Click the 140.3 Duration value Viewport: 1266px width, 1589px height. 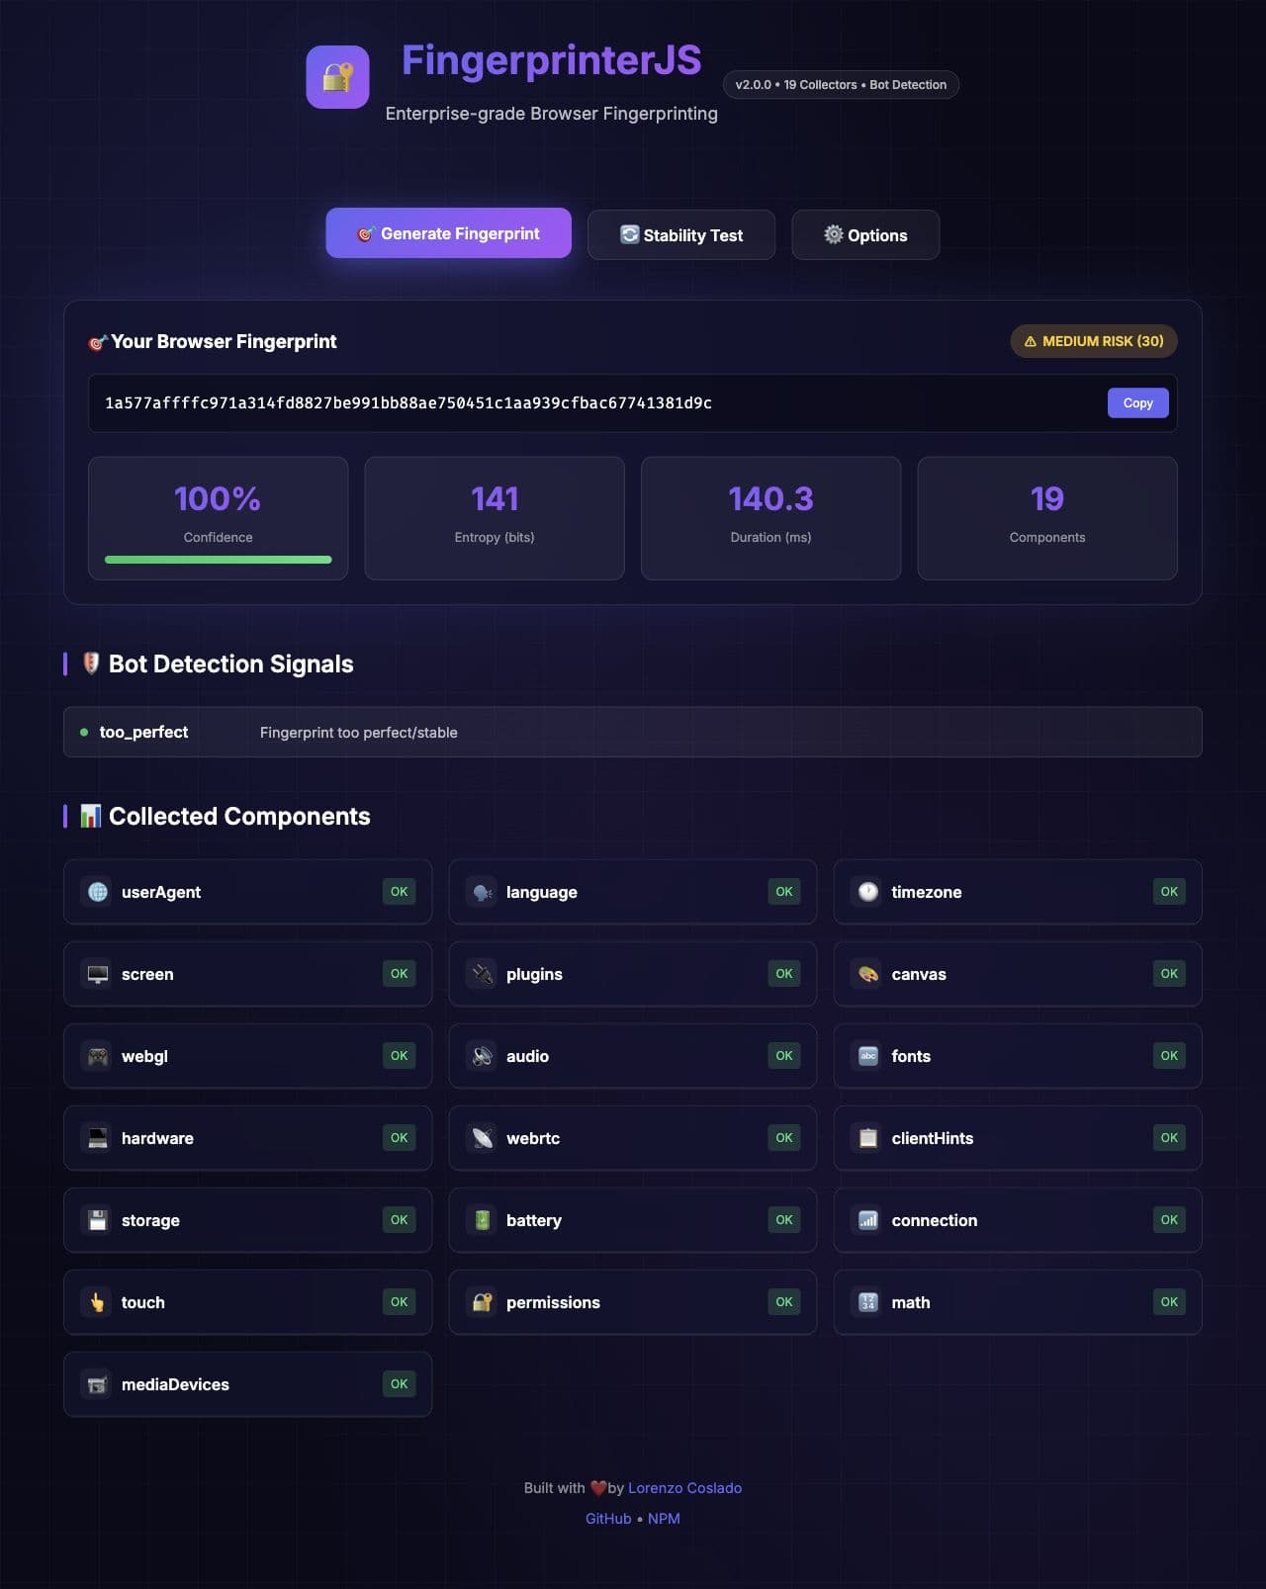(771, 498)
